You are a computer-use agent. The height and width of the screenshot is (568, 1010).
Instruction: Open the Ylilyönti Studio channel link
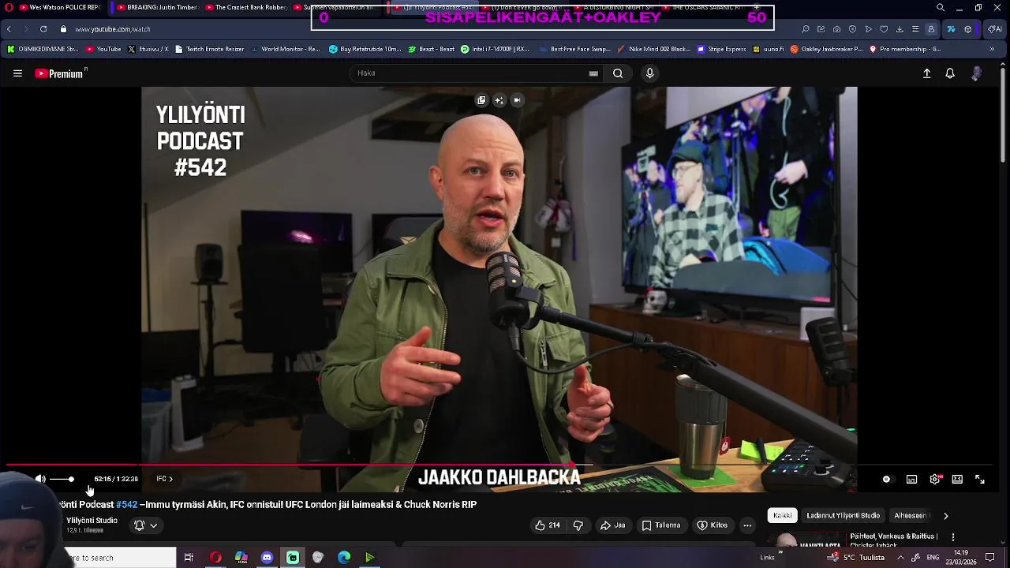[92, 521]
